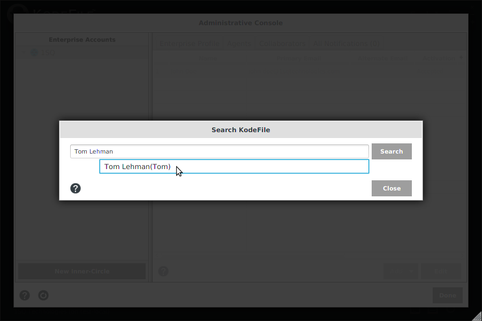Click Done in the Administrative Console
482x321 pixels.
(x=448, y=295)
